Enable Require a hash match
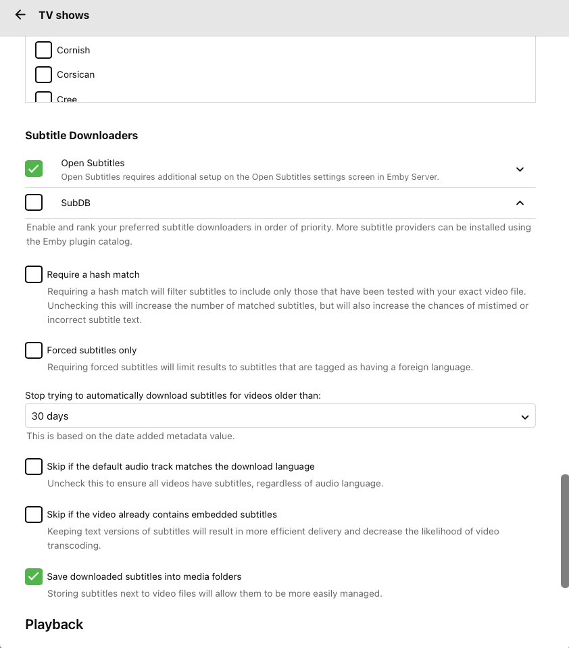 pyautogui.click(x=34, y=274)
